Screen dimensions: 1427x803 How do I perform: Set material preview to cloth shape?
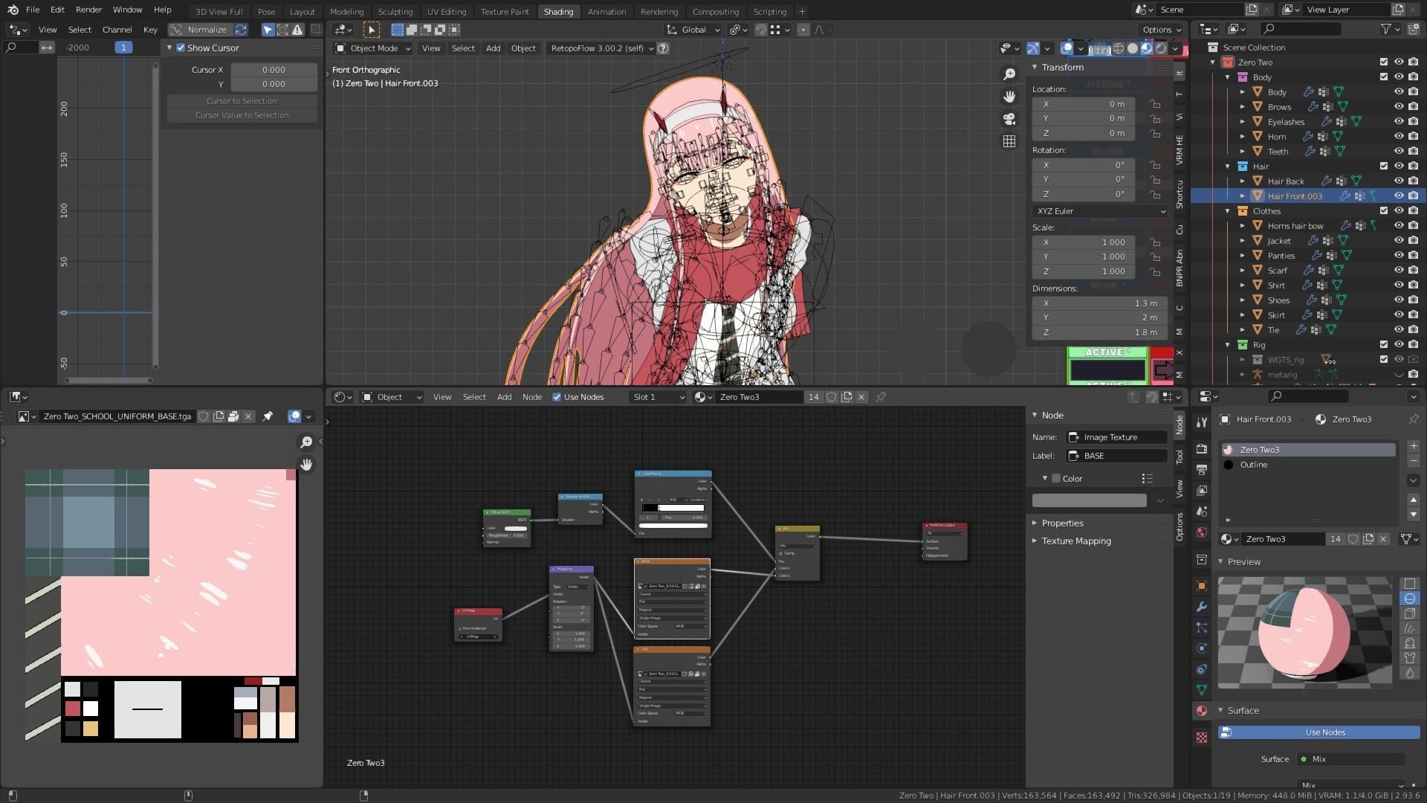coord(1410,658)
